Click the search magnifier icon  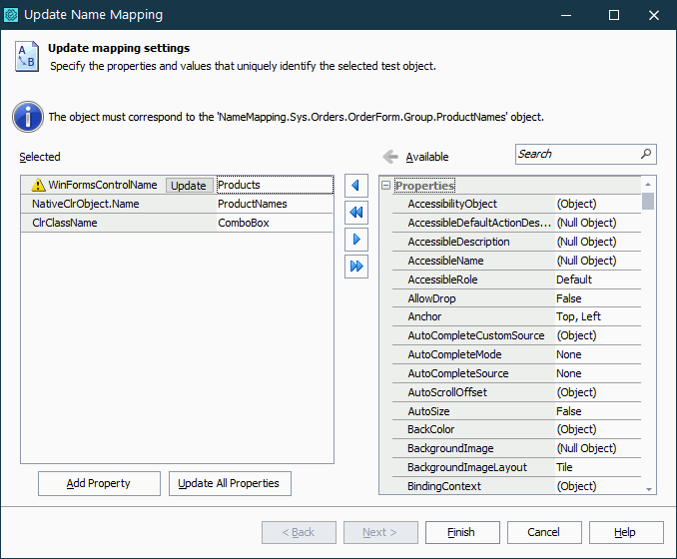click(x=645, y=154)
